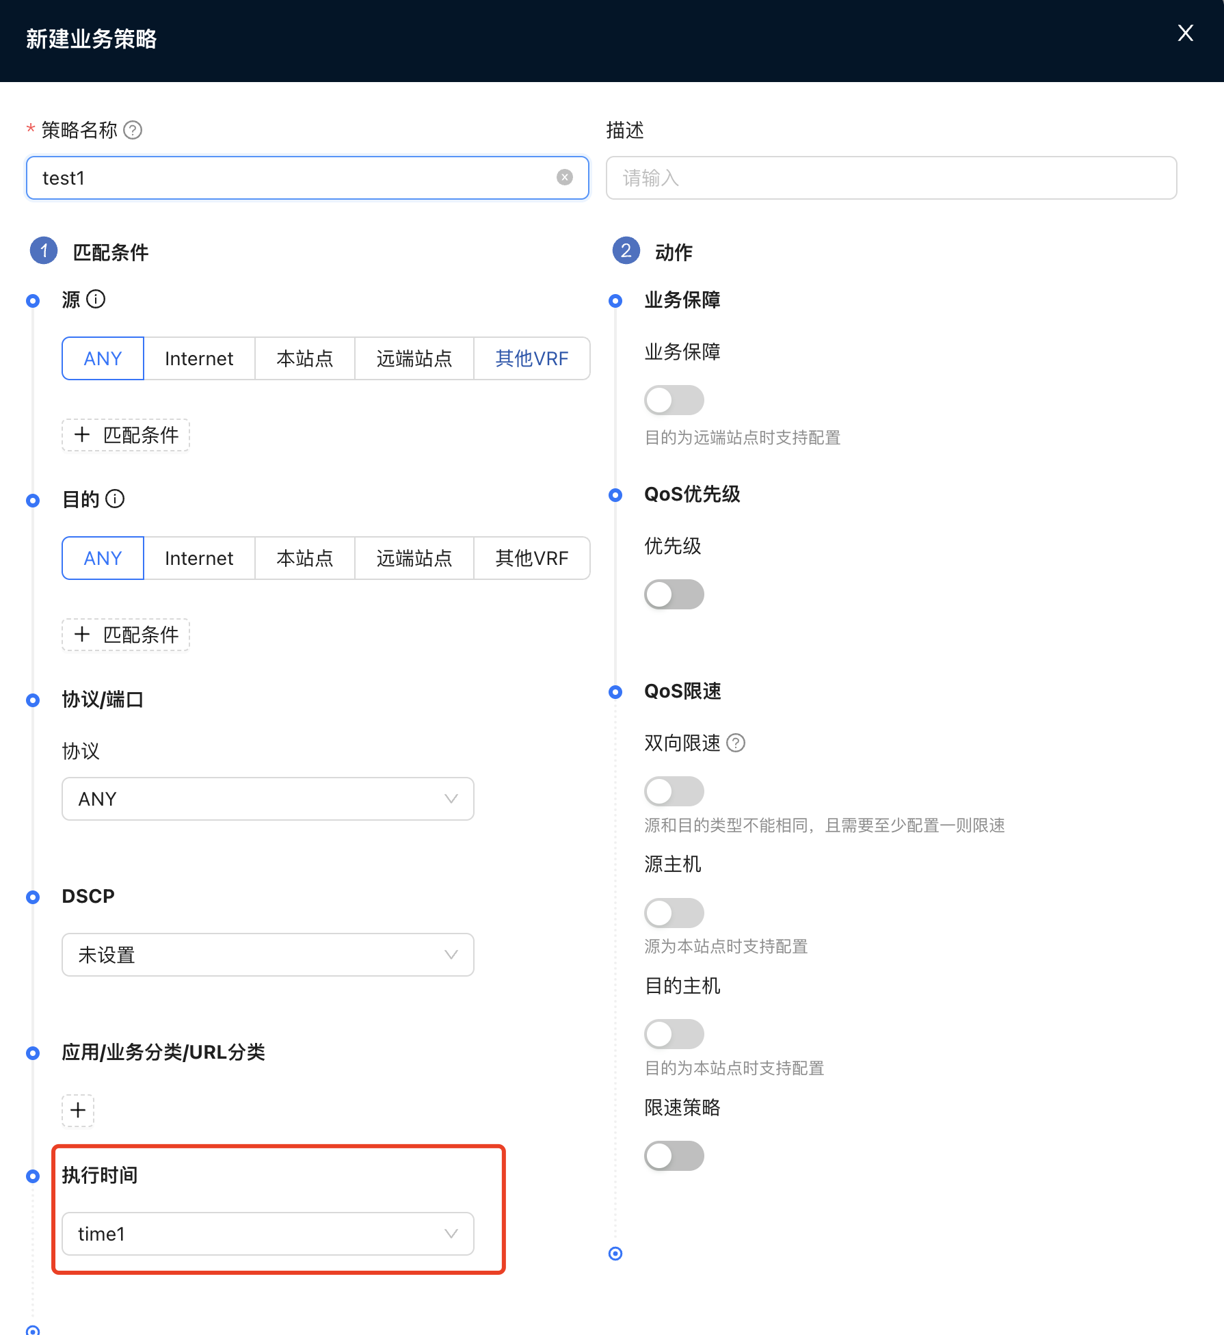Image resolution: width=1224 pixels, height=1335 pixels.
Task: Close the 新建业务策略 dialog
Action: pos(1185,33)
